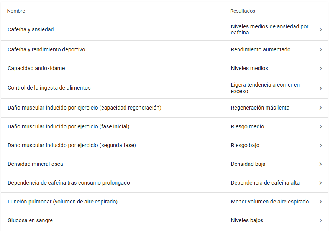
Task: Click the Densidad baja result
Action: pos(248,164)
